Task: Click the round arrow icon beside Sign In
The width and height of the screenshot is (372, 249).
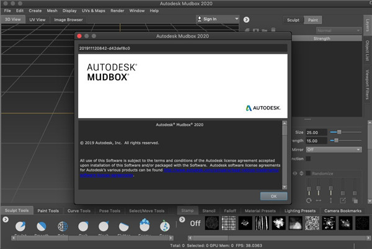Action: (x=247, y=20)
